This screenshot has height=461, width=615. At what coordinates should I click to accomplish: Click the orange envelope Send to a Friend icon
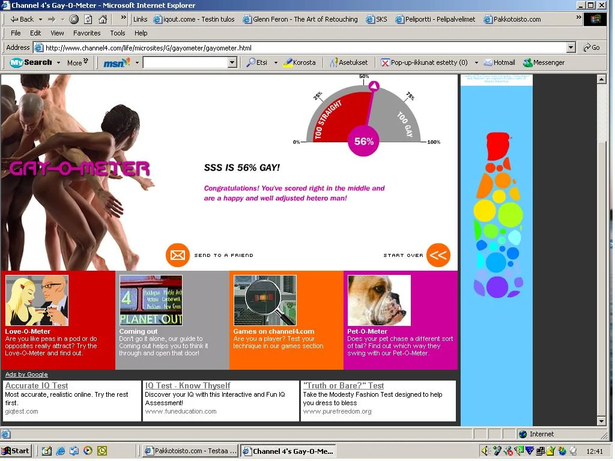tap(177, 255)
